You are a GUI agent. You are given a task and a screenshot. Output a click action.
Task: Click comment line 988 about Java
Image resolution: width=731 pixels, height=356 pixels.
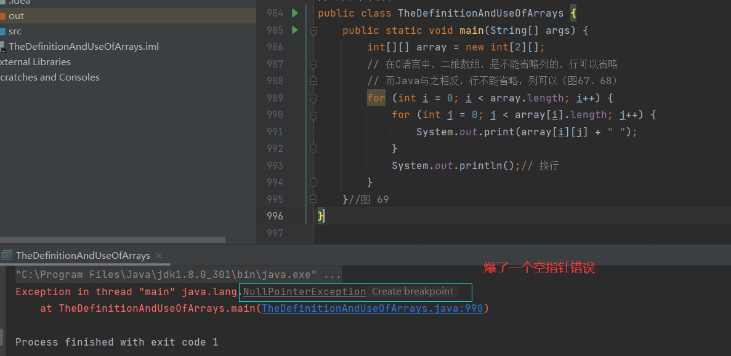pos(492,81)
